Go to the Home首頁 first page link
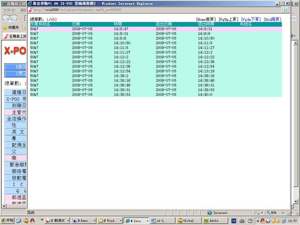Viewport: 300px width, 225px height. [x=206, y=19]
